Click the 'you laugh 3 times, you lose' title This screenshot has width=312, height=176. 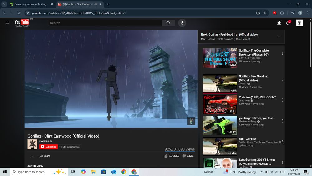[x=256, y=118]
